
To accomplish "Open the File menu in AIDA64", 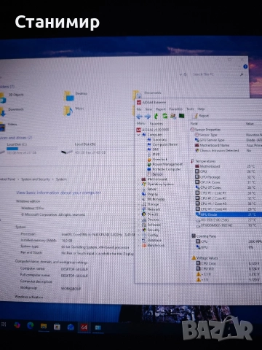I will click(x=139, y=109).
